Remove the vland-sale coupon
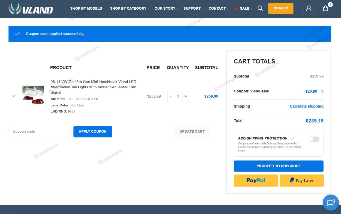This screenshot has width=341, height=214. click(x=322, y=92)
